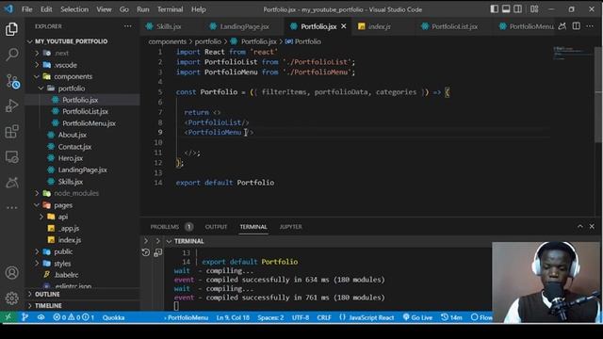Viewport: 603px width, 339px height.
Task: Open the OUTPUT panel tab
Action: tap(216, 227)
